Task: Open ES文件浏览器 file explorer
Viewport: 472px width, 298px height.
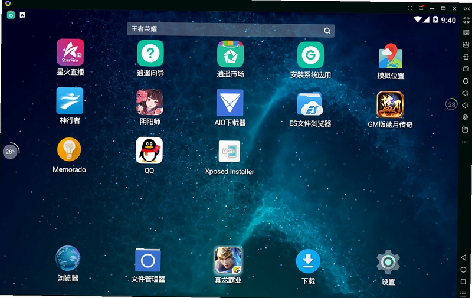Action: pos(310,104)
